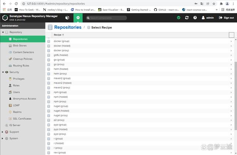
Task: Bookmark this page with the star
Action: (x=214, y=4)
